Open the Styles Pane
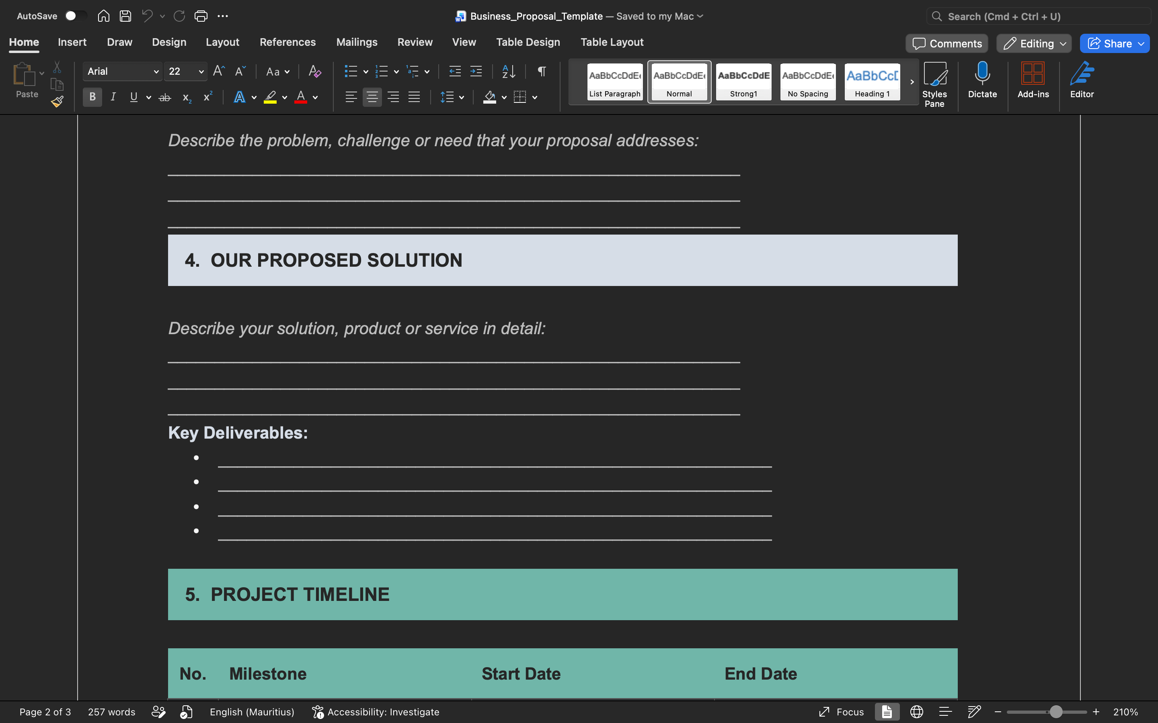Screen dimensions: 1158x723 click(x=934, y=84)
